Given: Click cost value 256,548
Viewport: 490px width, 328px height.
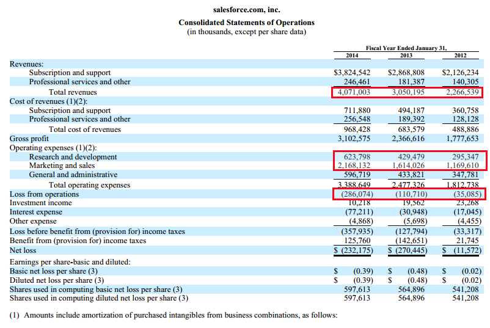Looking at the screenshot, I should click(357, 119).
